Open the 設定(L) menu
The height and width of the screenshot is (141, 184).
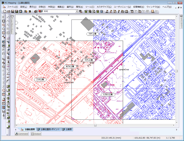coord(24,7)
